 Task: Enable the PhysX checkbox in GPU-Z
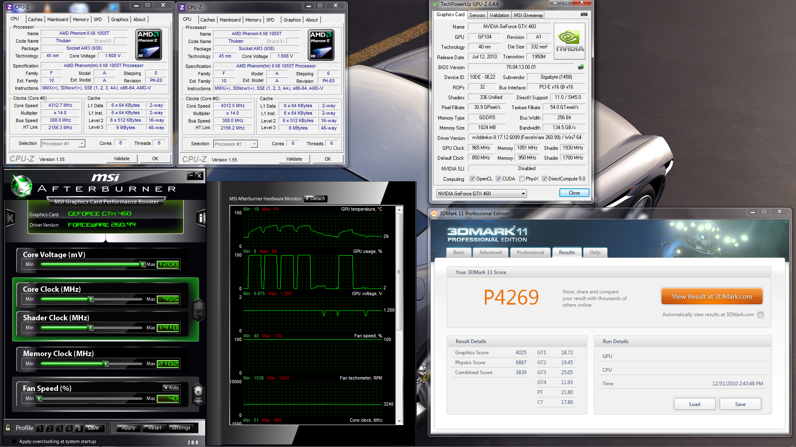522,179
